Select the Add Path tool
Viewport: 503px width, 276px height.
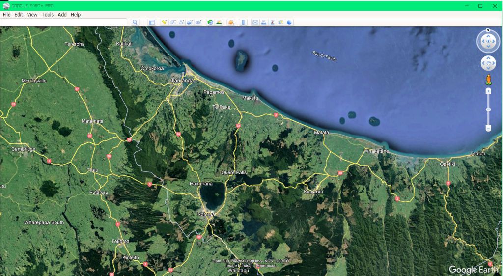tap(181, 22)
